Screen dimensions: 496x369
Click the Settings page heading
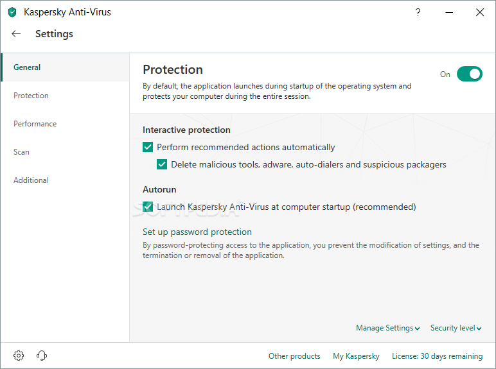pos(54,34)
